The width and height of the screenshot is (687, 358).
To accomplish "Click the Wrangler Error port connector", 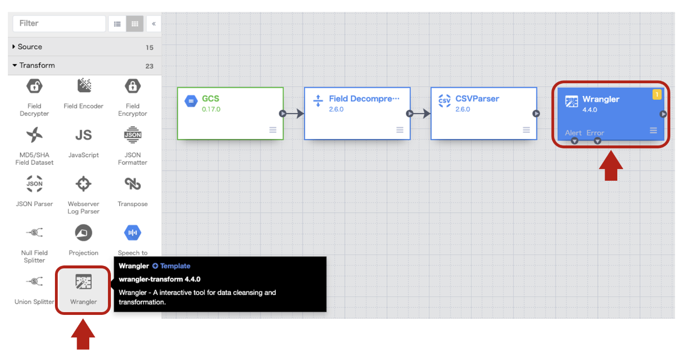I will click(x=598, y=141).
